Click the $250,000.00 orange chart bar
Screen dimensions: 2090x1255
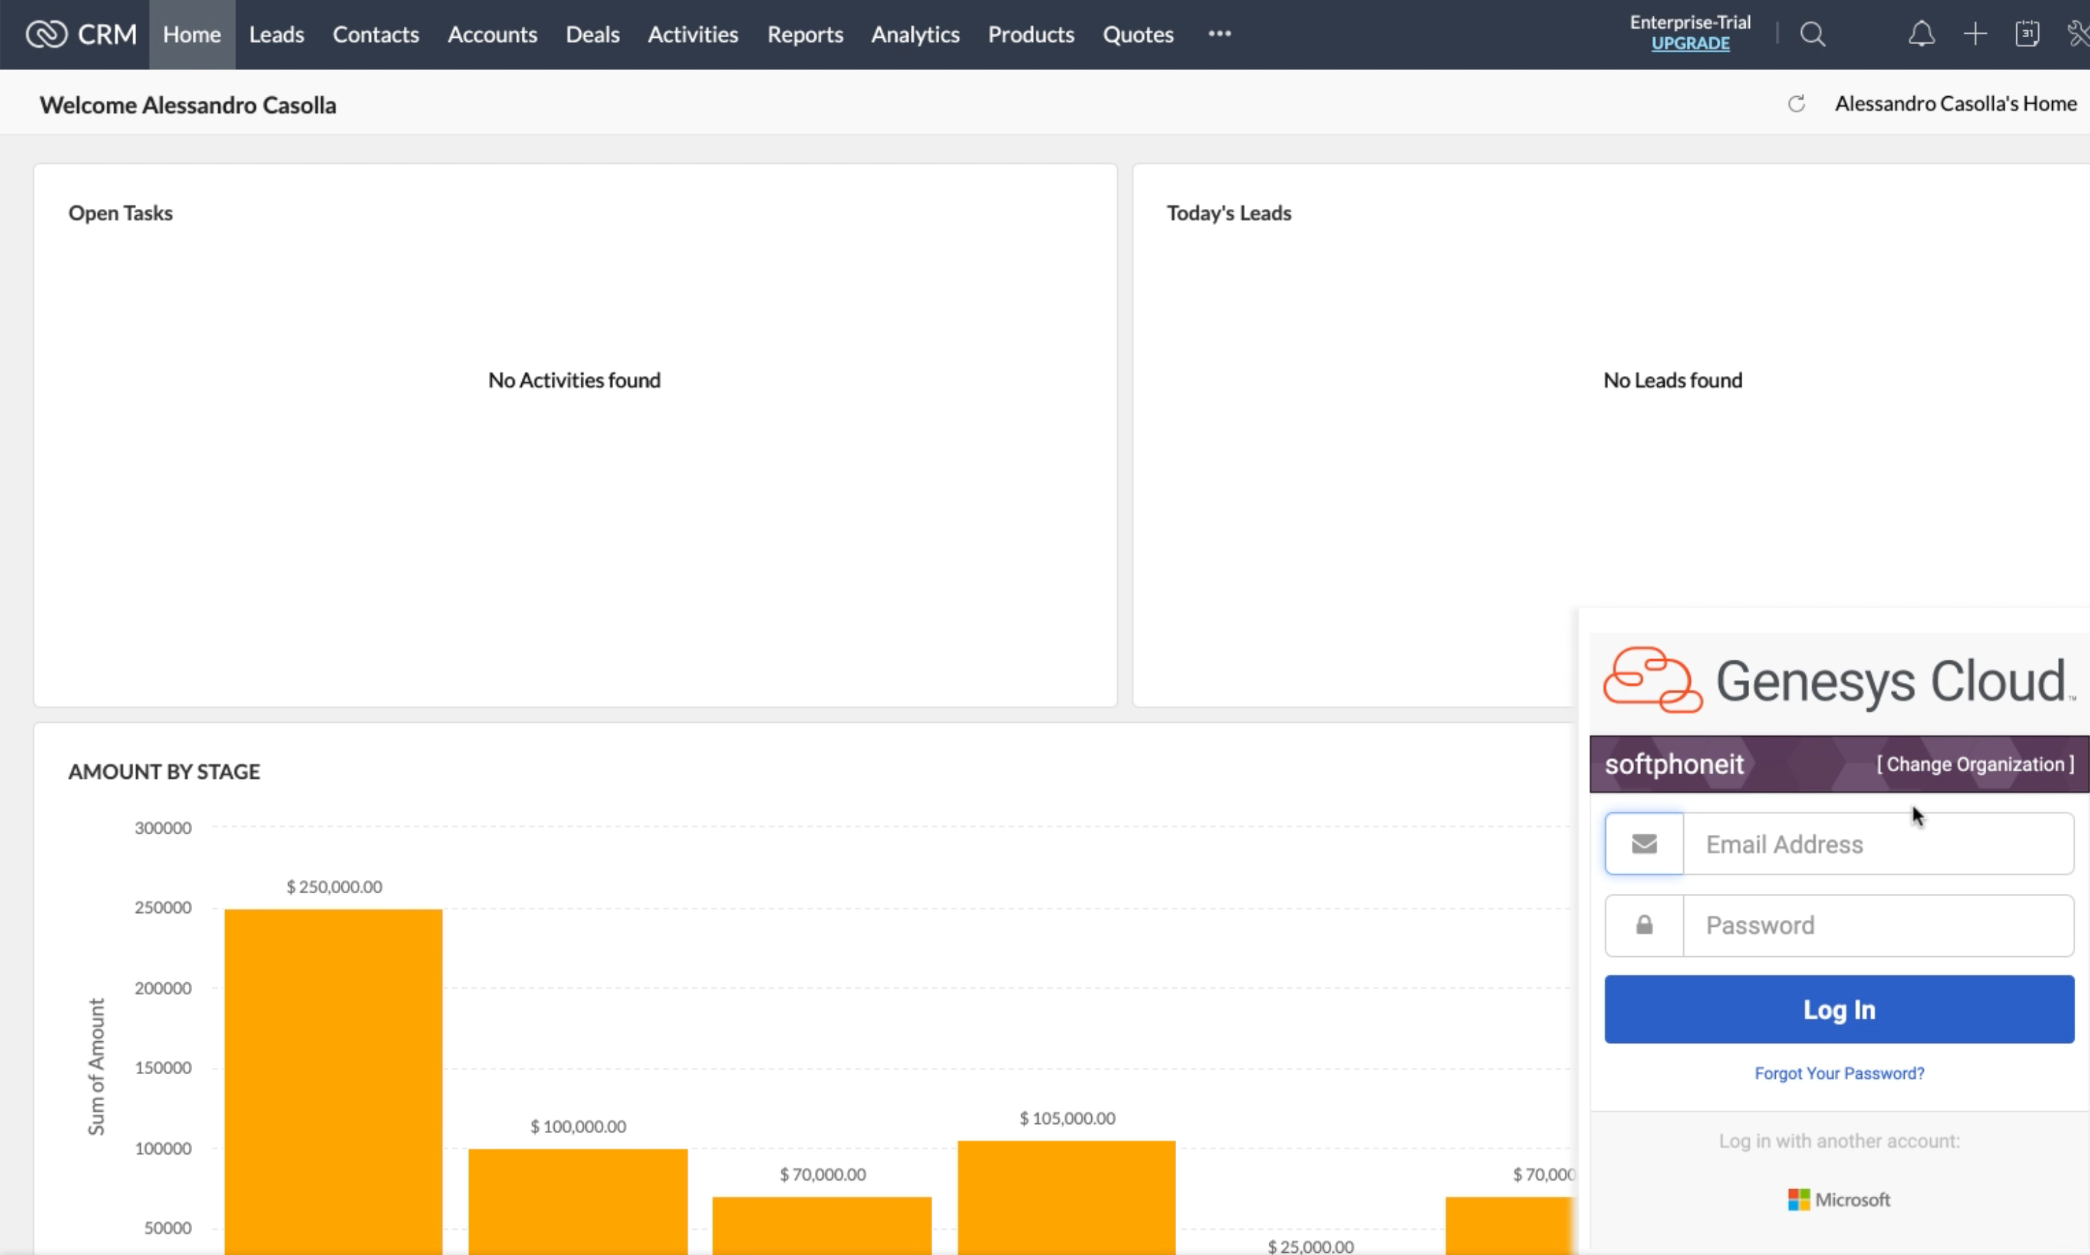332,1074
